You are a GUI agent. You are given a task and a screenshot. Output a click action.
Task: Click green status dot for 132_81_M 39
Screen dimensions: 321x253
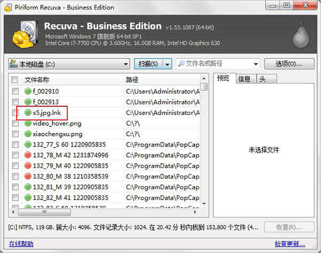pos(28,187)
